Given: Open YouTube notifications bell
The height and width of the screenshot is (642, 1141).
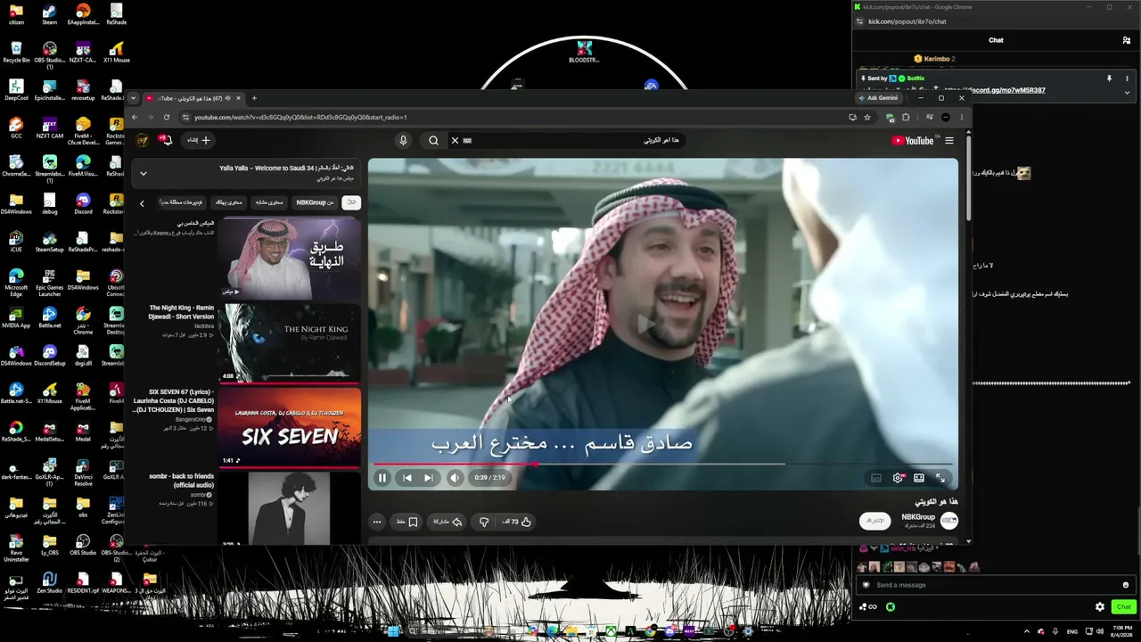Looking at the screenshot, I should [x=165, y=140].
